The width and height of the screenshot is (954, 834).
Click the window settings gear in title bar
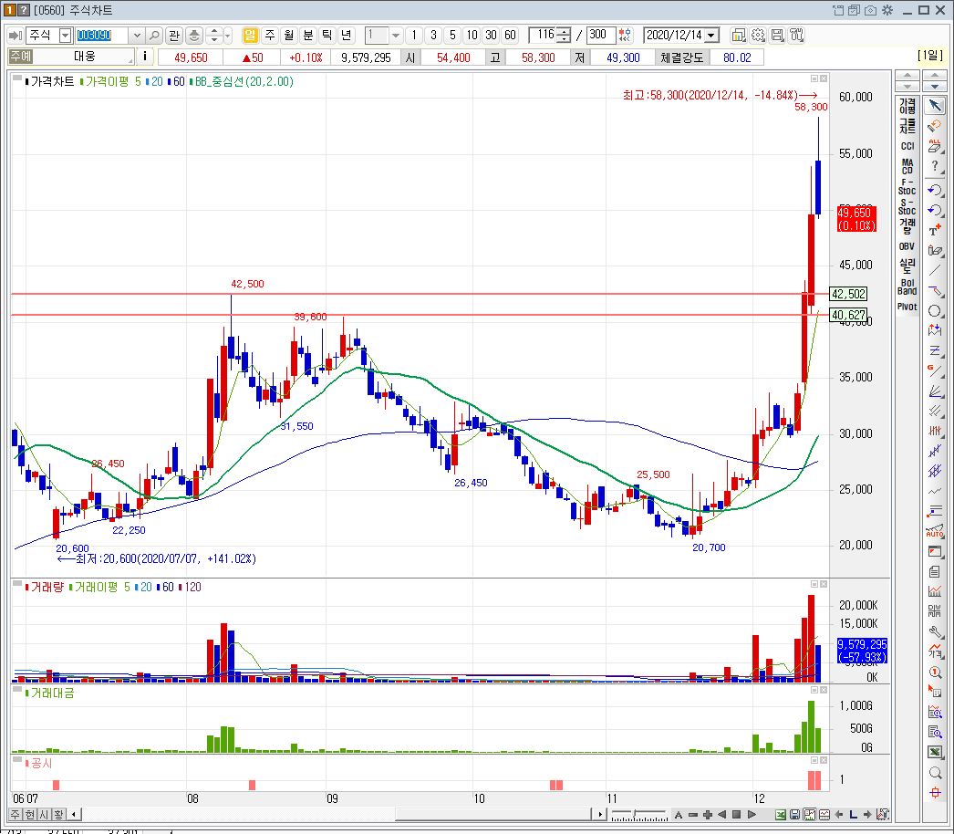click(x=887, y=10)
